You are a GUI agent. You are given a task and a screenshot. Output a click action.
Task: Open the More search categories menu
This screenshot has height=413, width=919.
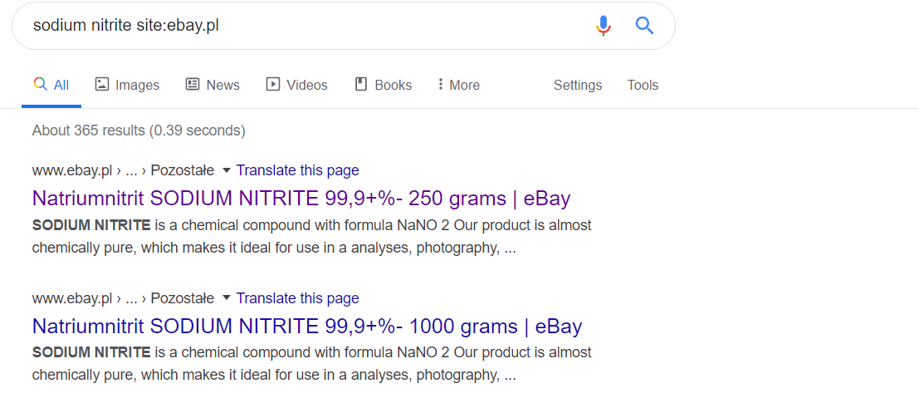[458, 85]
